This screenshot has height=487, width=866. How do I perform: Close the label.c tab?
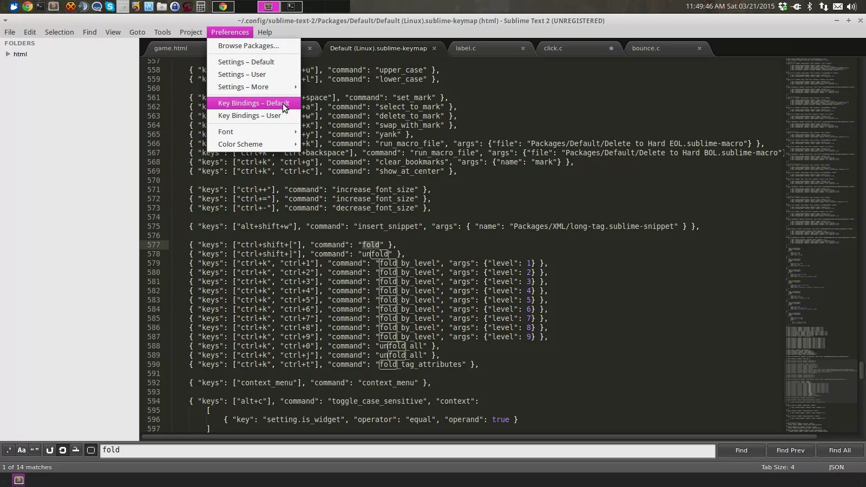[523, 49]
